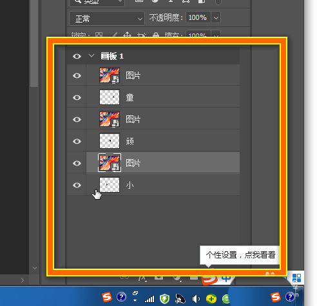Open the 个性设置，点我看看 tooltip
This screenshot has height=306, width=317.
240,255
